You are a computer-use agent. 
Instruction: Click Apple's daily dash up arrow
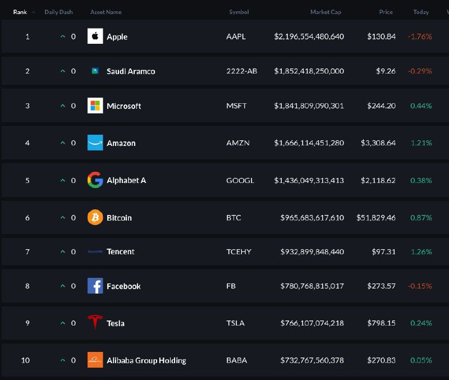[63, 36]
